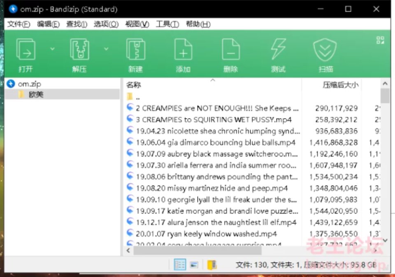This screenshot has height=277, width=395.
Task: Open the 选项(O) menu
Action: [x=106, y=24]
